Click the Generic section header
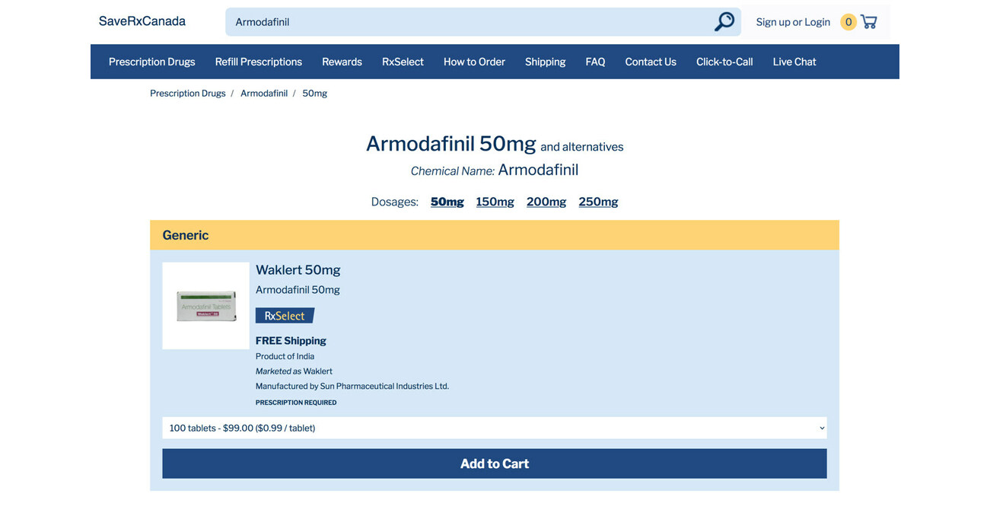Screen dimensions: 990x519 pyautogui.click(x=495, y=235)
